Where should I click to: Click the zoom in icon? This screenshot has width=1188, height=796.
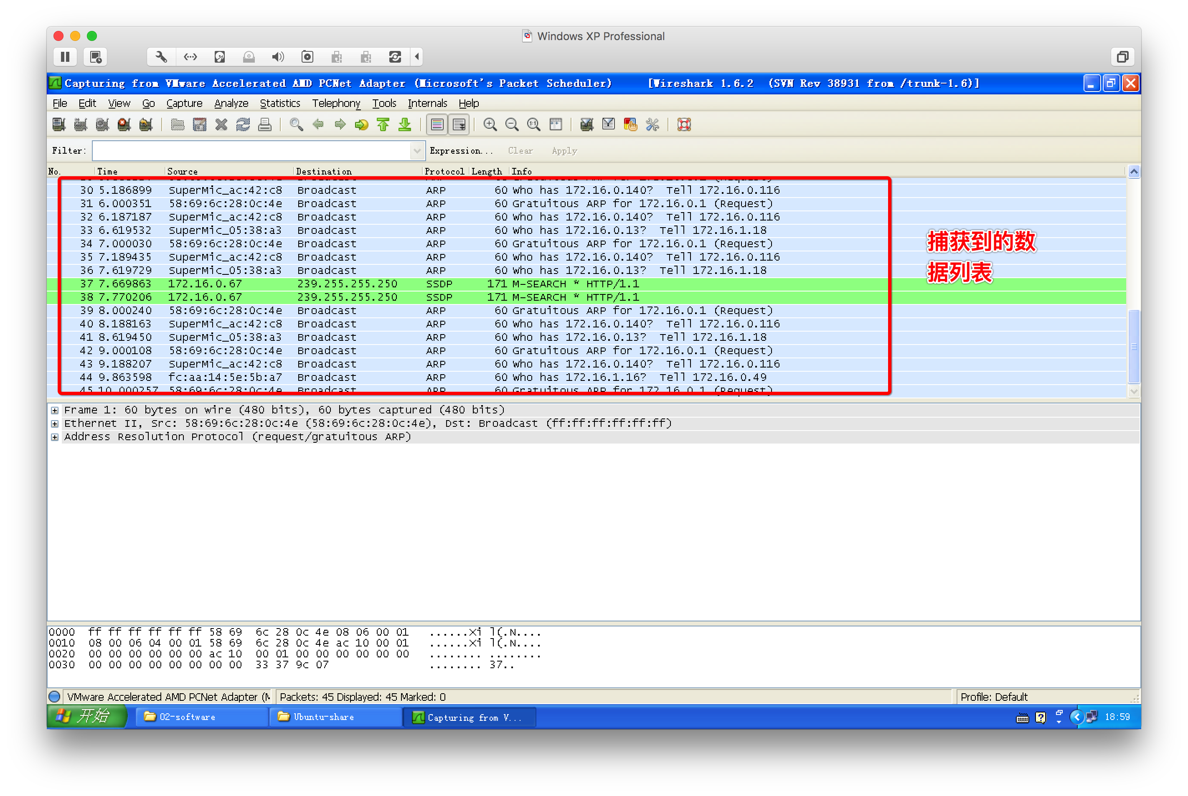coord(490,124)
